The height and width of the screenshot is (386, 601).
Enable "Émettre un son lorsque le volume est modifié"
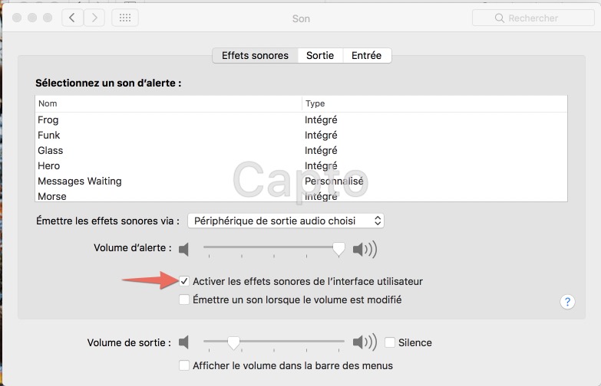click(184, 300)
